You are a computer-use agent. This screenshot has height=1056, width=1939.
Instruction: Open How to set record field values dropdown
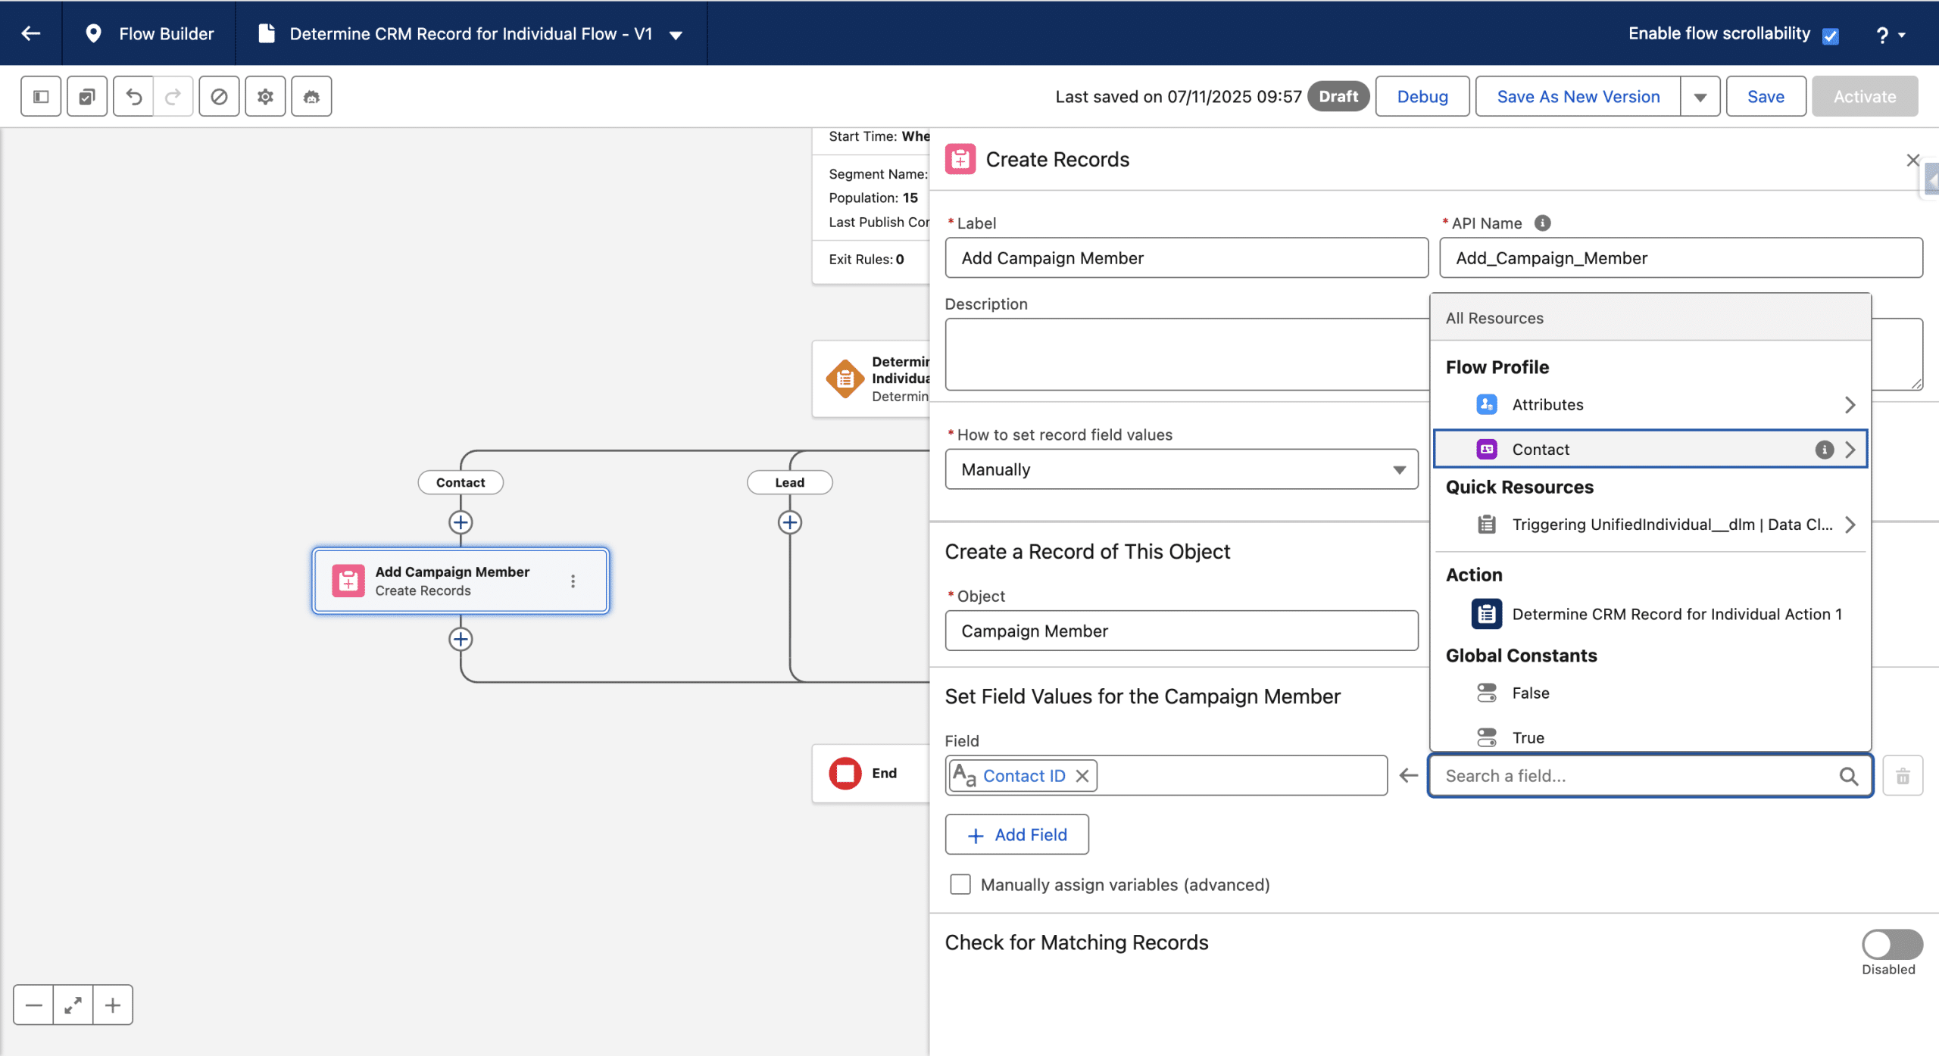(x=1181, y=469)
